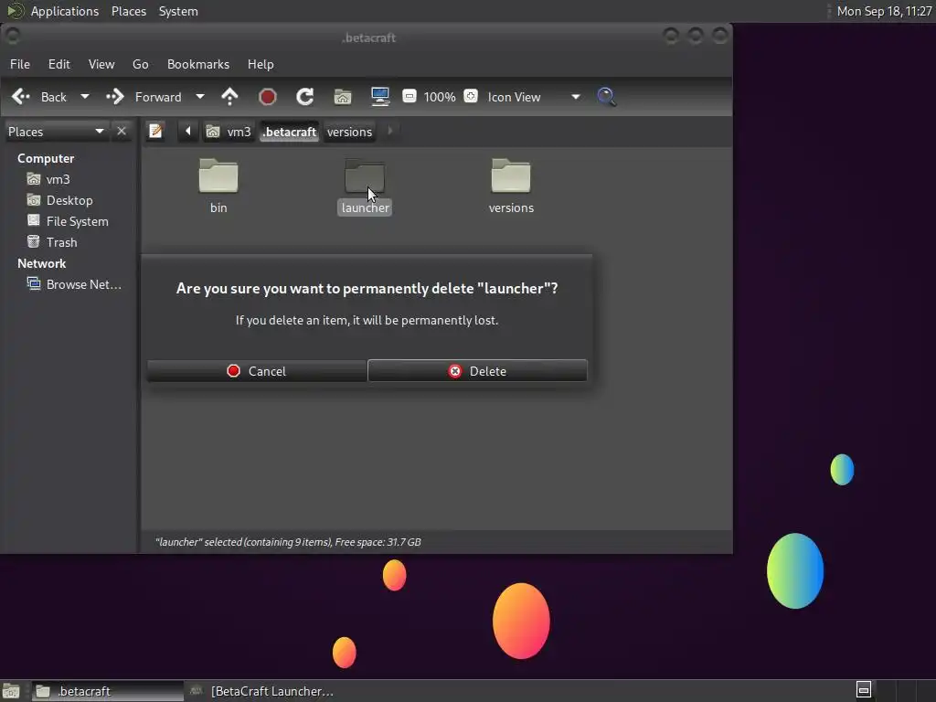The width and height of the screenshot is (936, 702).
Task: Zoom in with plus icon
Action: (x=471, y=96)
